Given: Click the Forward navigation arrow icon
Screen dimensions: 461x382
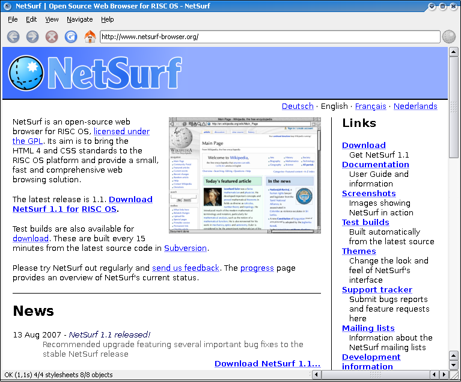Looking at the screenshot, I should (x=32, y=37).
